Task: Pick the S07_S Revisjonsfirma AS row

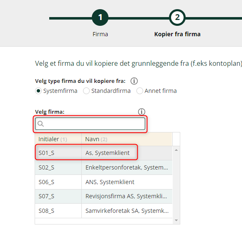Action: (103, 197)
